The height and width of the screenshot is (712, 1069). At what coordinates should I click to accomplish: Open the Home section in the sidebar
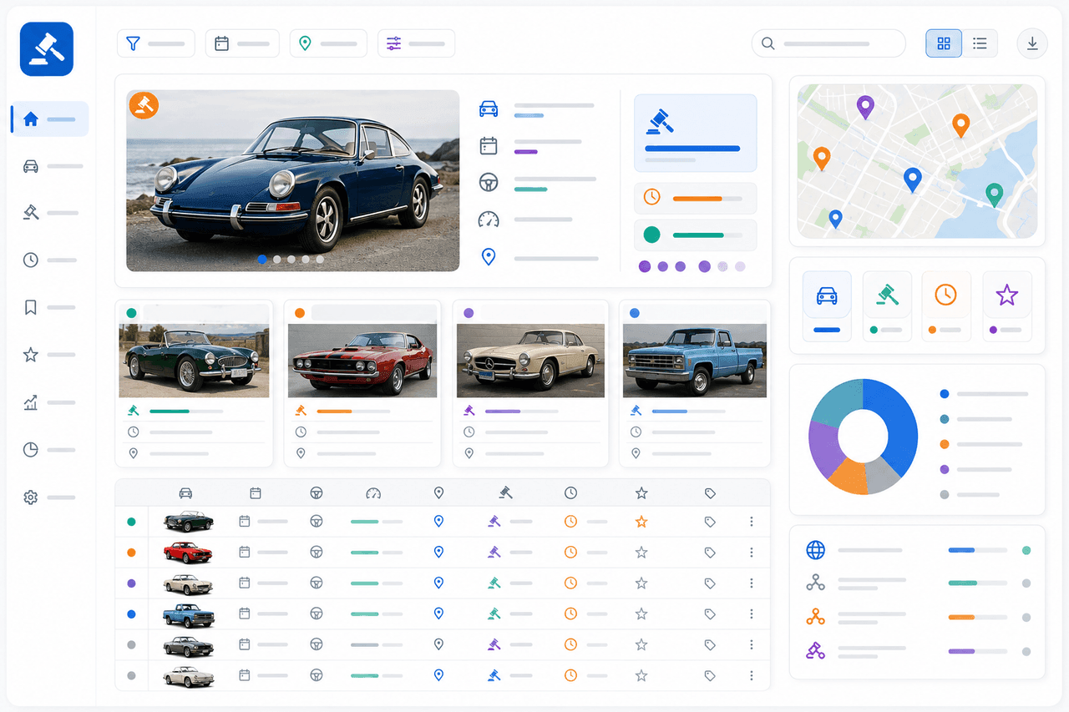[x=49, y=119]
